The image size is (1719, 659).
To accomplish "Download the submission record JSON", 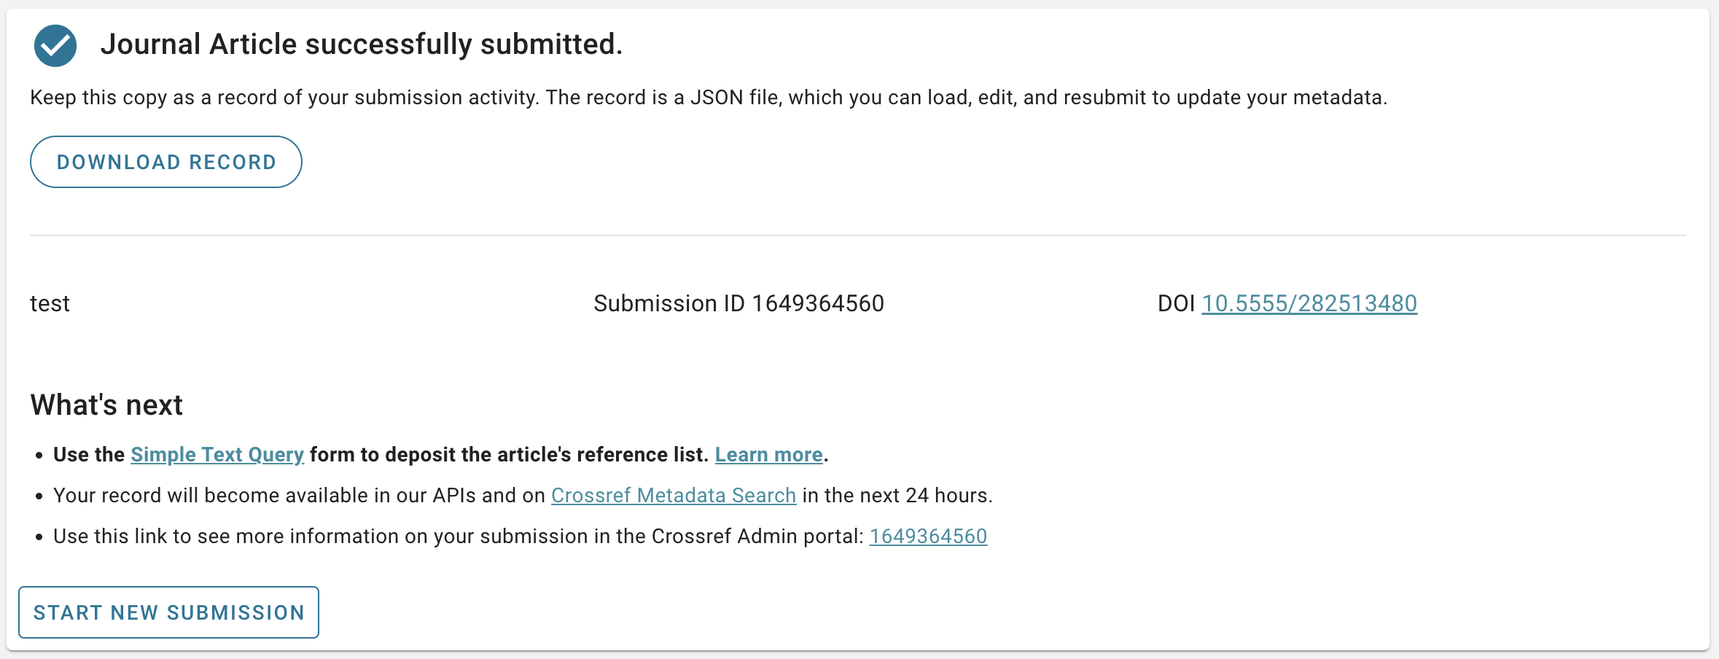I will click(x=166, y=162).
